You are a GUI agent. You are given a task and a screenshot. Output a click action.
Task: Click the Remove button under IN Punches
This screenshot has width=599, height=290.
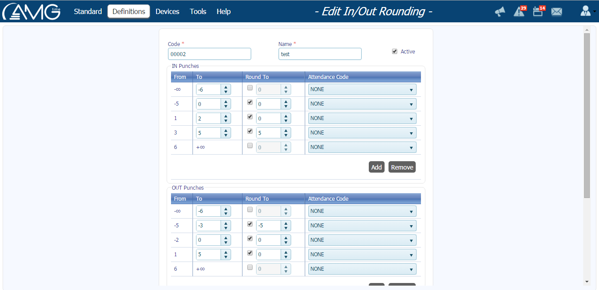(x=402, y=167)
